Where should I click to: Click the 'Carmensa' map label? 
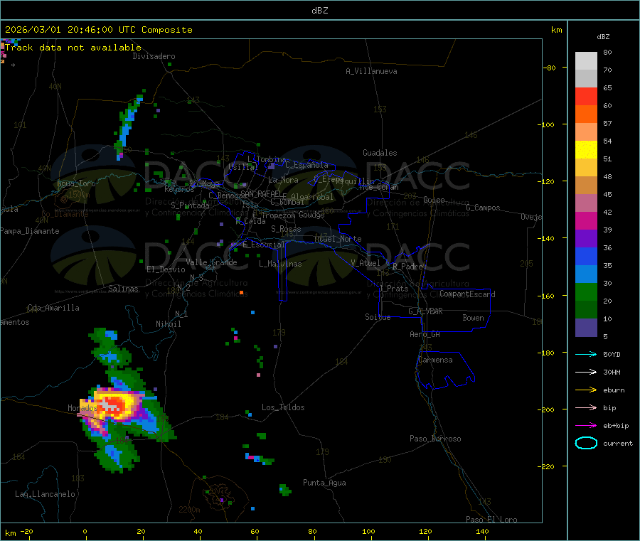[435, 360]
